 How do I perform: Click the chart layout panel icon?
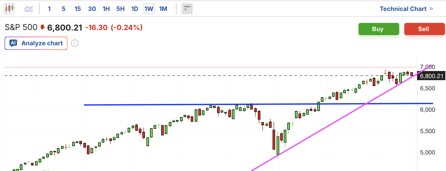point(187,9)
